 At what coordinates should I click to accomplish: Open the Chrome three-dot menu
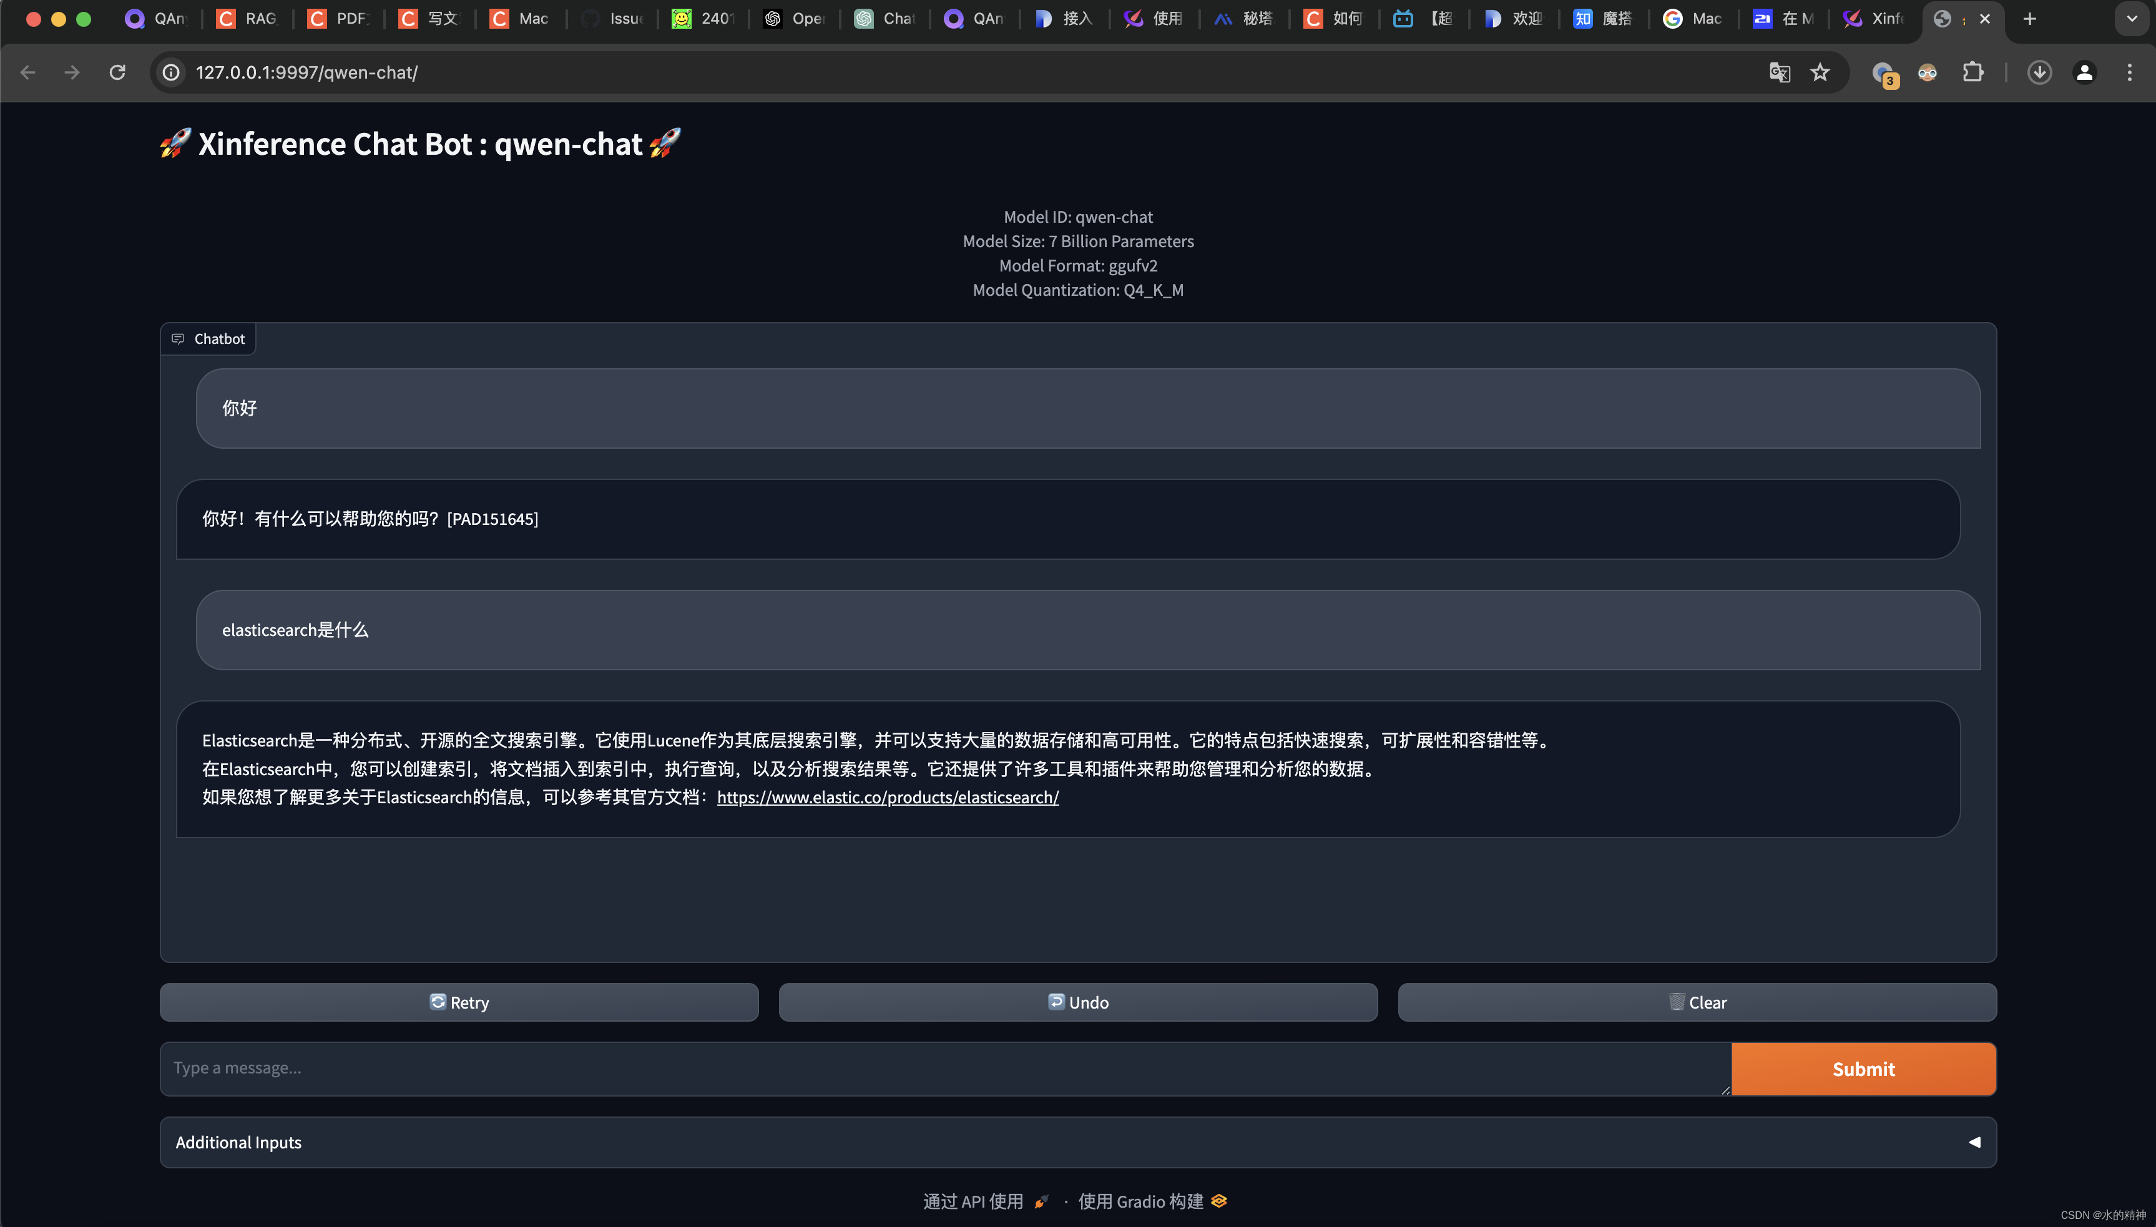pos(2129,72)
